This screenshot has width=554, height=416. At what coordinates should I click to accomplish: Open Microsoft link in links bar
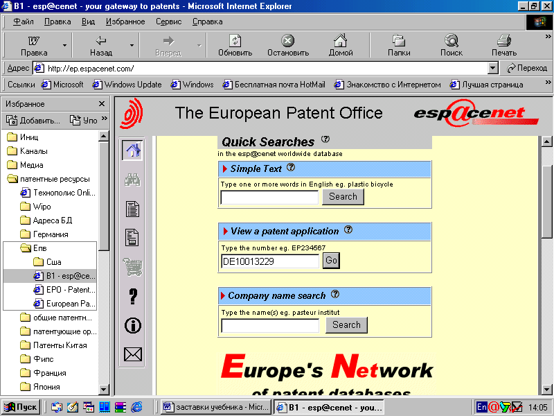(x=62, y=85)
